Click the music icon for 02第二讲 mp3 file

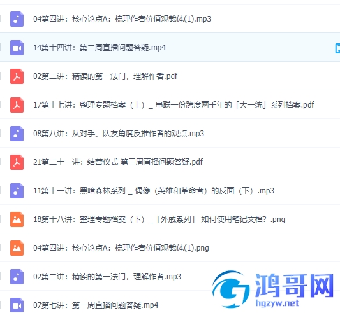point(17,277)
